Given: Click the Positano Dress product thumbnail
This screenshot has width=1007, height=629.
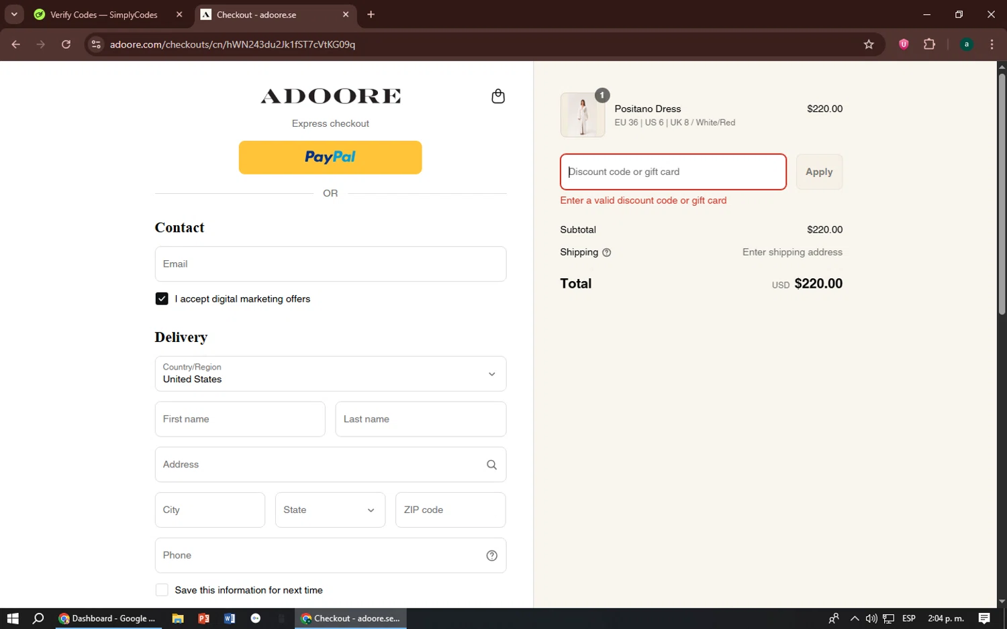Looking at the screenshot, I should [582, 115].
